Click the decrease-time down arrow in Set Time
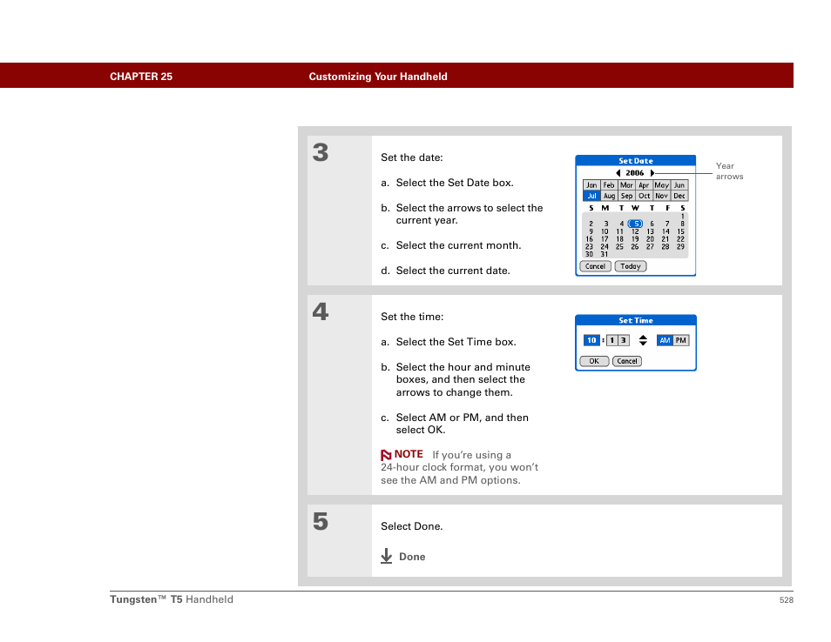 [643, 344]
